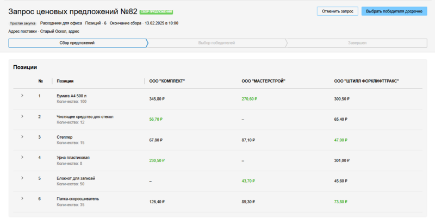
Task: Expand row 5 Блокнот для записей chevron
Action: click(x=22, y=178)
